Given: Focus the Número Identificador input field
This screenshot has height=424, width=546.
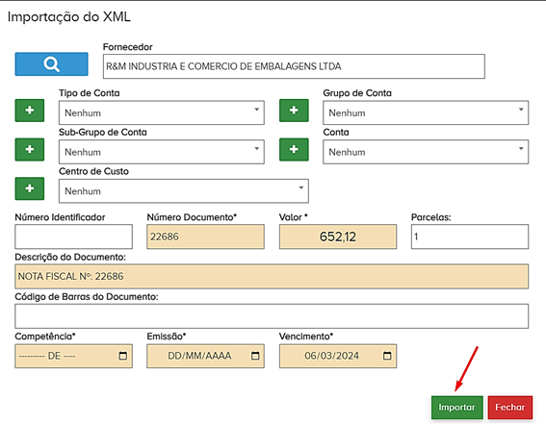Looking at the screenshot, I should [73, 237].
